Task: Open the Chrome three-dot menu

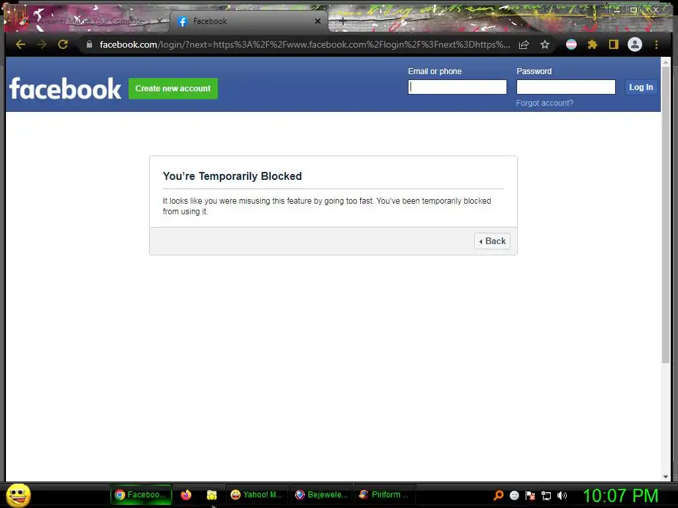Action: tap(656, 44)
